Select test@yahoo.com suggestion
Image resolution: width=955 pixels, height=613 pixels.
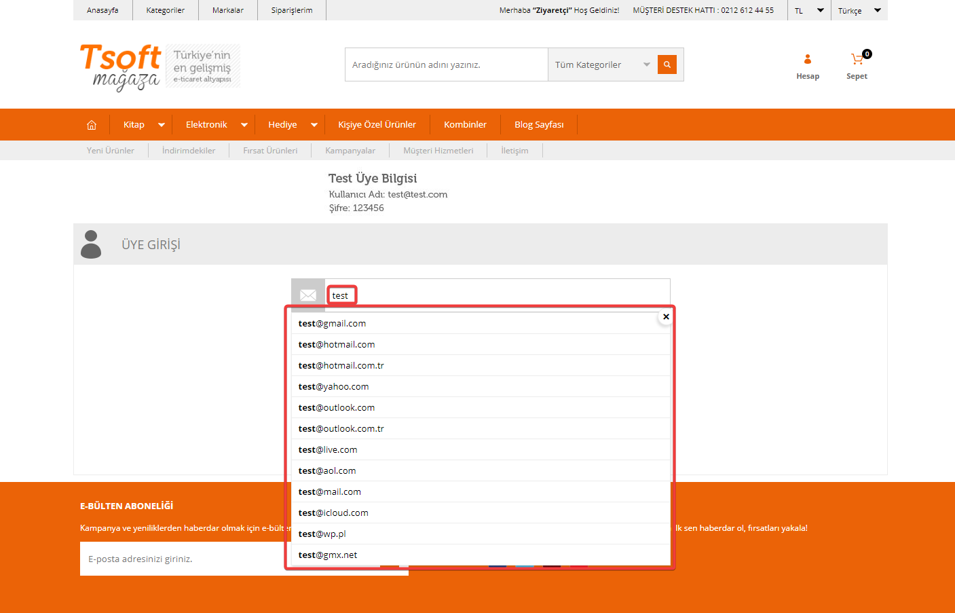(481, 387)
